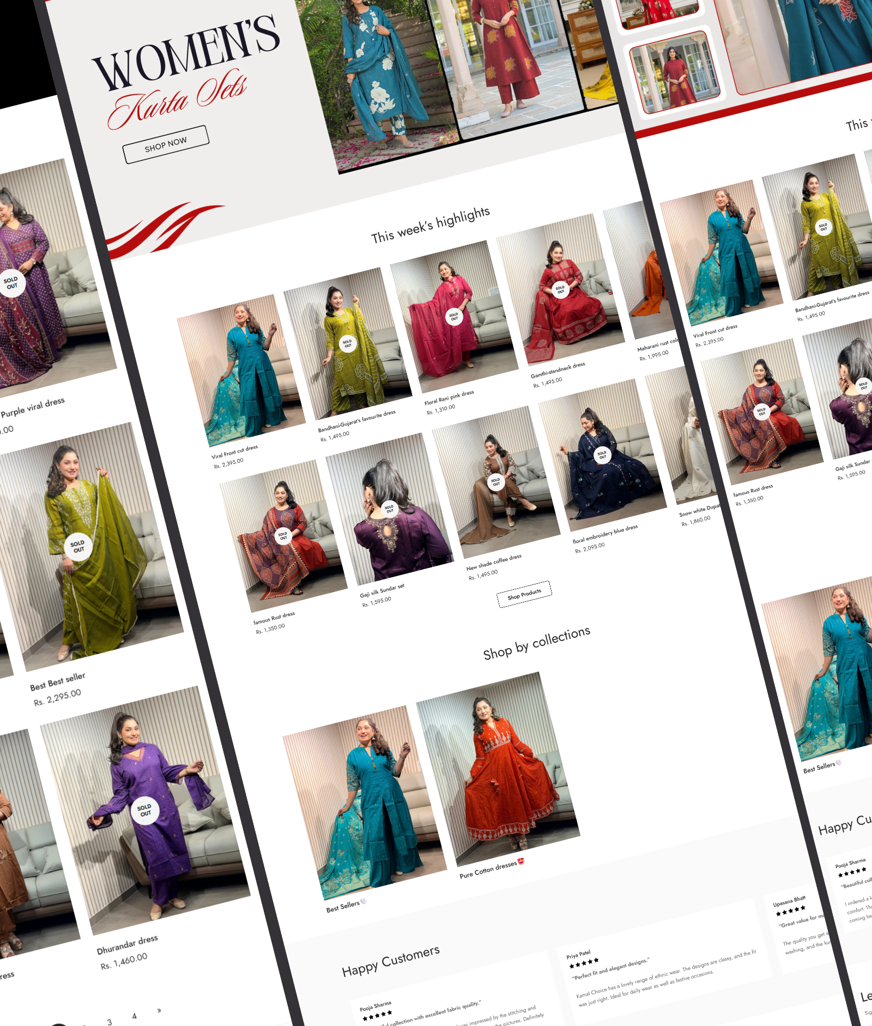The image size is (872, 1026).
Task: Click the Shop Products button
Action: 524,594
